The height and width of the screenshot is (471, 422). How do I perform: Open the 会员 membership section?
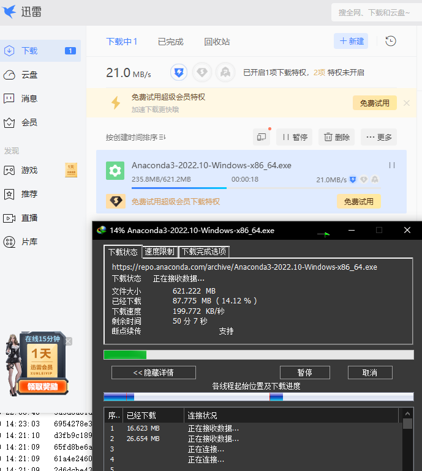click(x=29, y=122)
